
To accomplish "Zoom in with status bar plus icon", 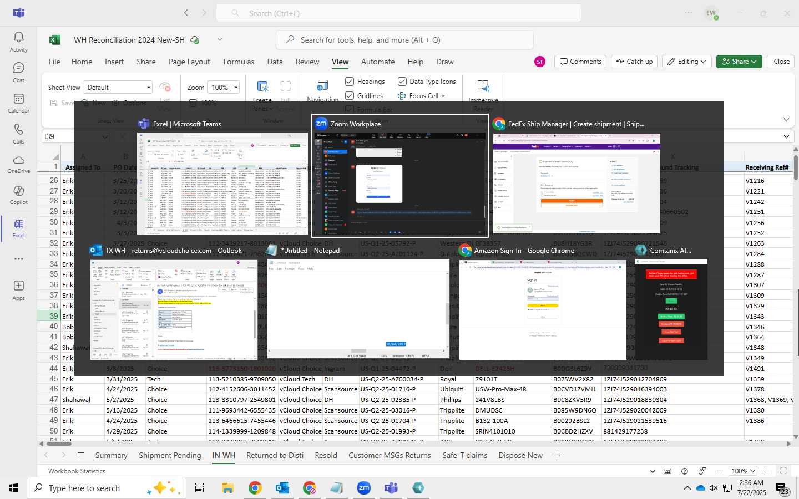I will coord(766,471).
